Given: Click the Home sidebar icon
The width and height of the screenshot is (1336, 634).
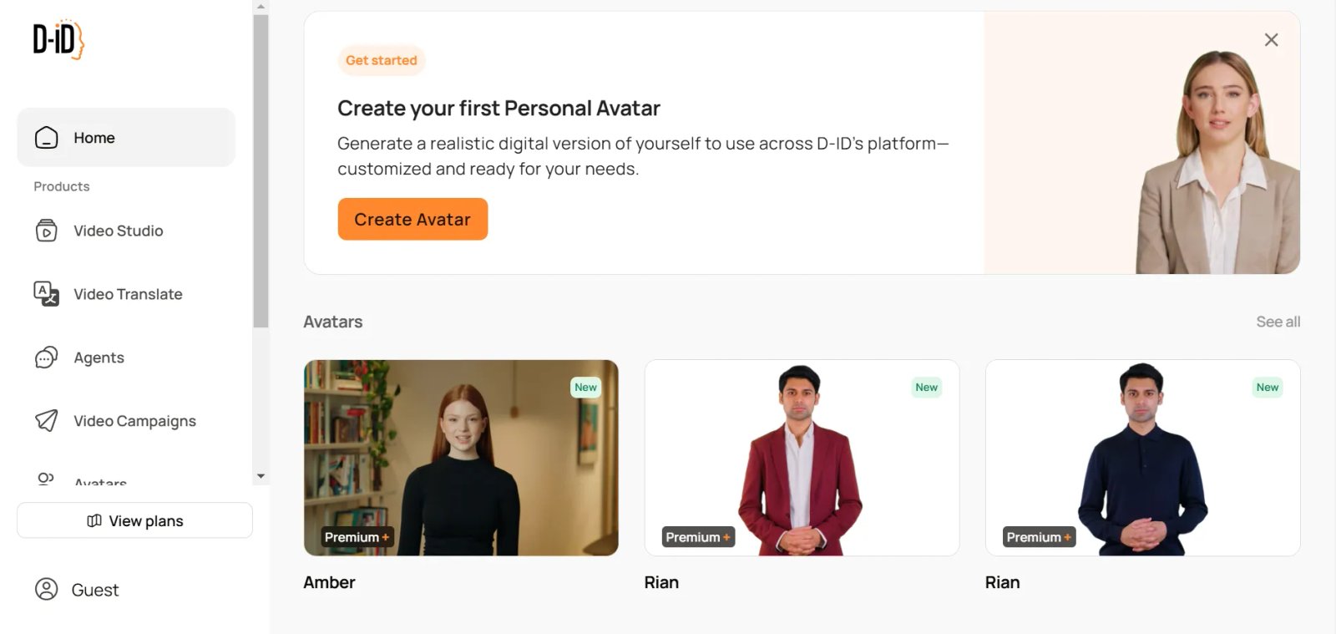Looking at the screenshot, I should click(47, 138).
